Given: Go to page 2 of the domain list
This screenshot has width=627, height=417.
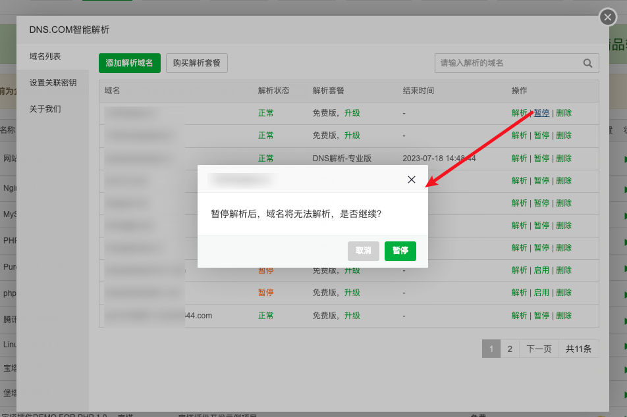Looking at the screenshot, I should click(510, 349).
